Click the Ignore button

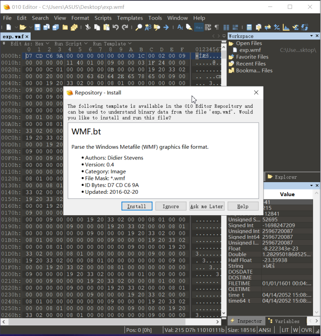(171, 206)
